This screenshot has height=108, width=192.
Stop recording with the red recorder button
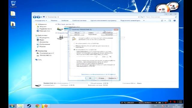(166, 103)
